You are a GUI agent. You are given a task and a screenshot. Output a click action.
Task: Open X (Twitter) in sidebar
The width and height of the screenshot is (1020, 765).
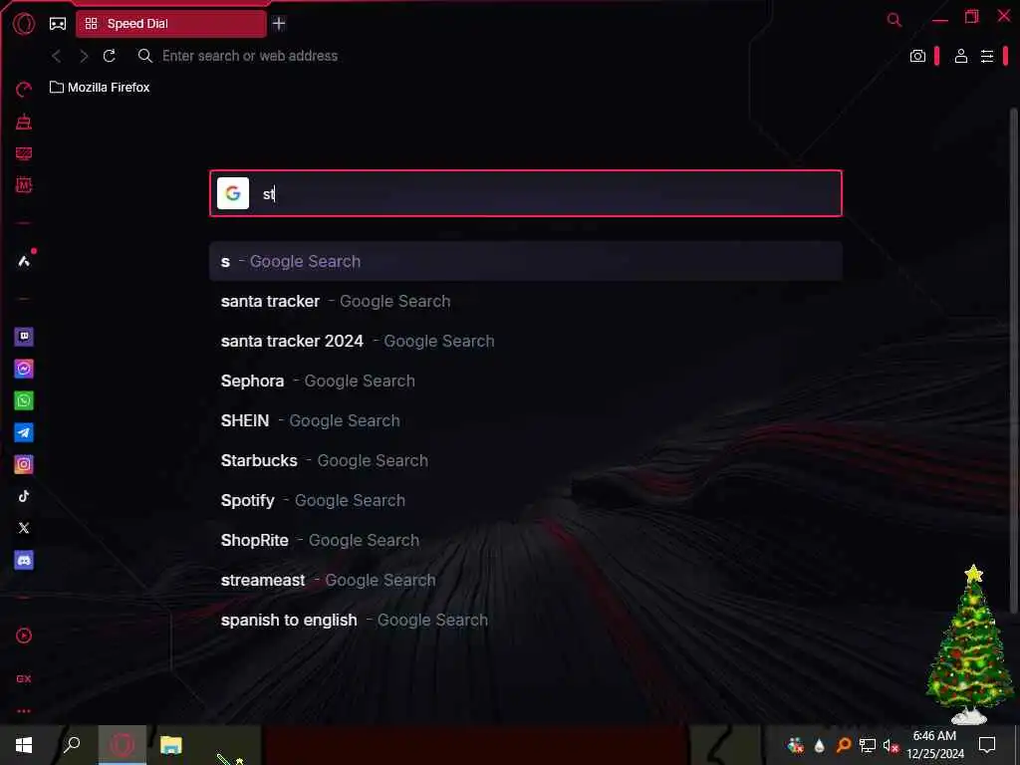point(24,528)
